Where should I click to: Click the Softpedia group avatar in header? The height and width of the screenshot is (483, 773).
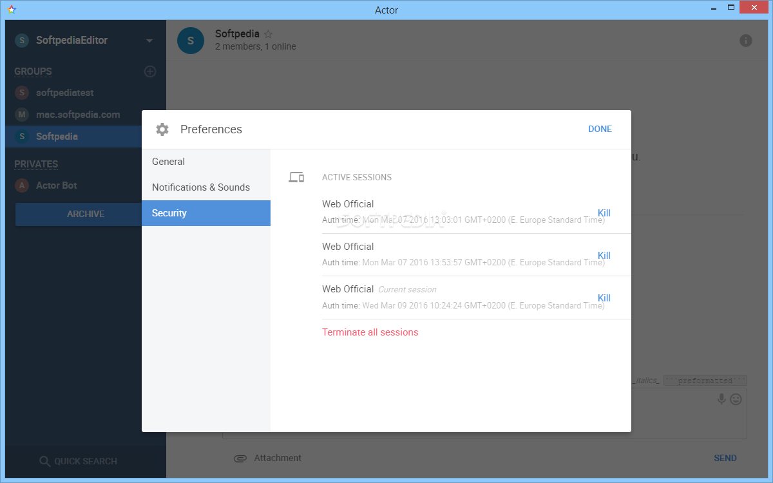pos(191,41)
